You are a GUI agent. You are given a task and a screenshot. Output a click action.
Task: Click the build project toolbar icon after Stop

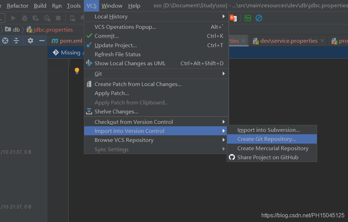tap(72, 18)
